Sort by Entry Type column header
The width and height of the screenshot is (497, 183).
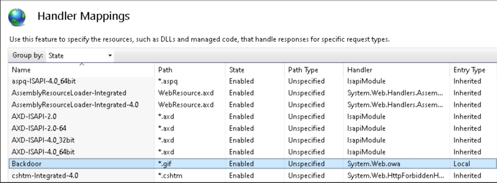(469, 70)
